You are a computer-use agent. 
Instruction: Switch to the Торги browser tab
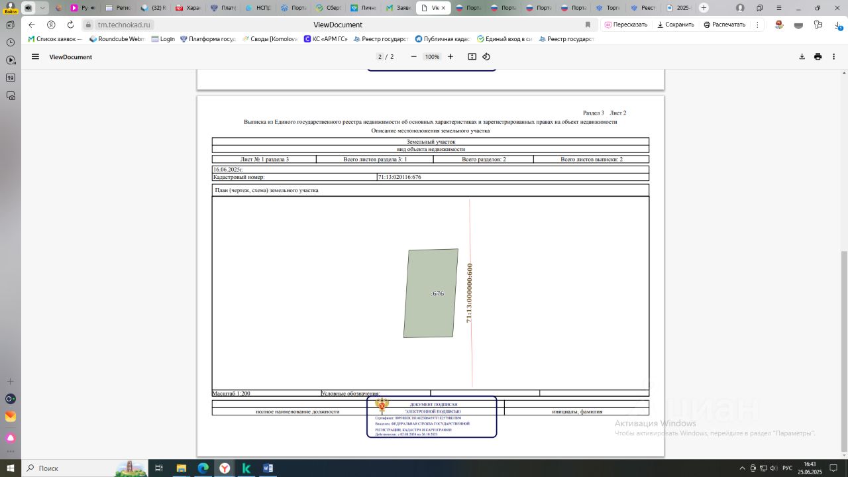point(608,8)
